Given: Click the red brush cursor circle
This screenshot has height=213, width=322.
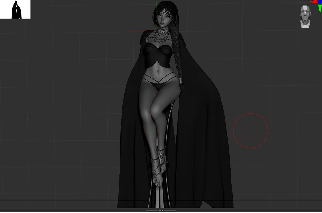Looking at the screenshot, I should [x=251, y=130].
